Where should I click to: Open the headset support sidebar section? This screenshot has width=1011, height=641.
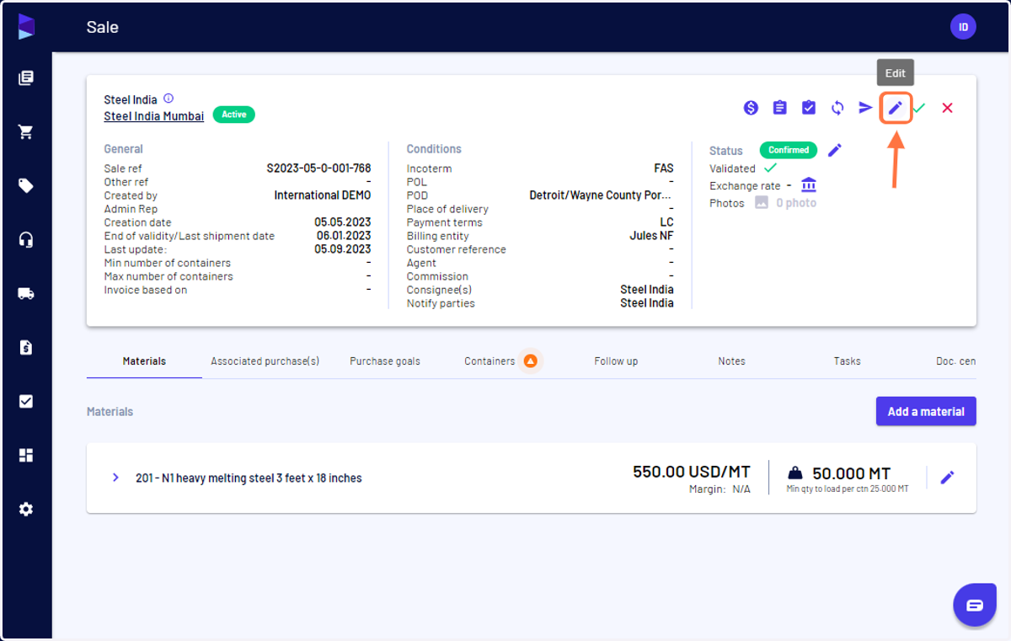[x=26, y=240]
